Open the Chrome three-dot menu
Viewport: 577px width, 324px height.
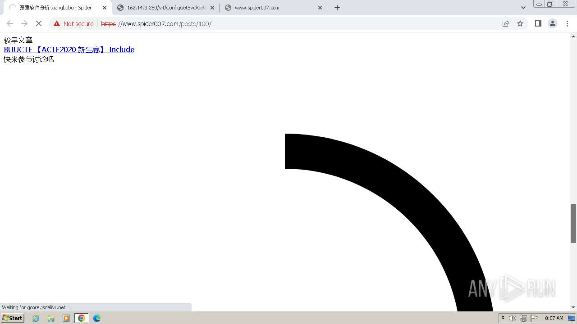[x=567, y=23]
